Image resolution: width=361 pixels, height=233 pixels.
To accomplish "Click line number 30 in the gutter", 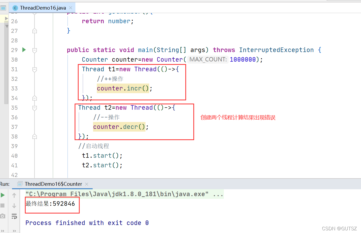I will pos(14,60).
